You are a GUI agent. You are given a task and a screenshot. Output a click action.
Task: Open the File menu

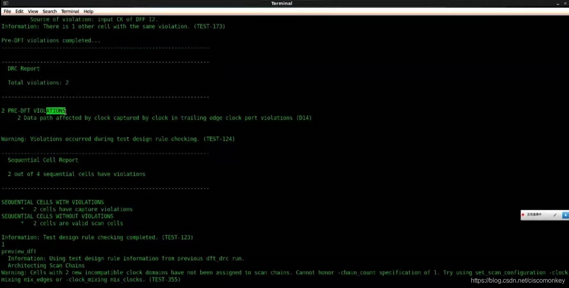pyautogui.click(x=7, y=11)
